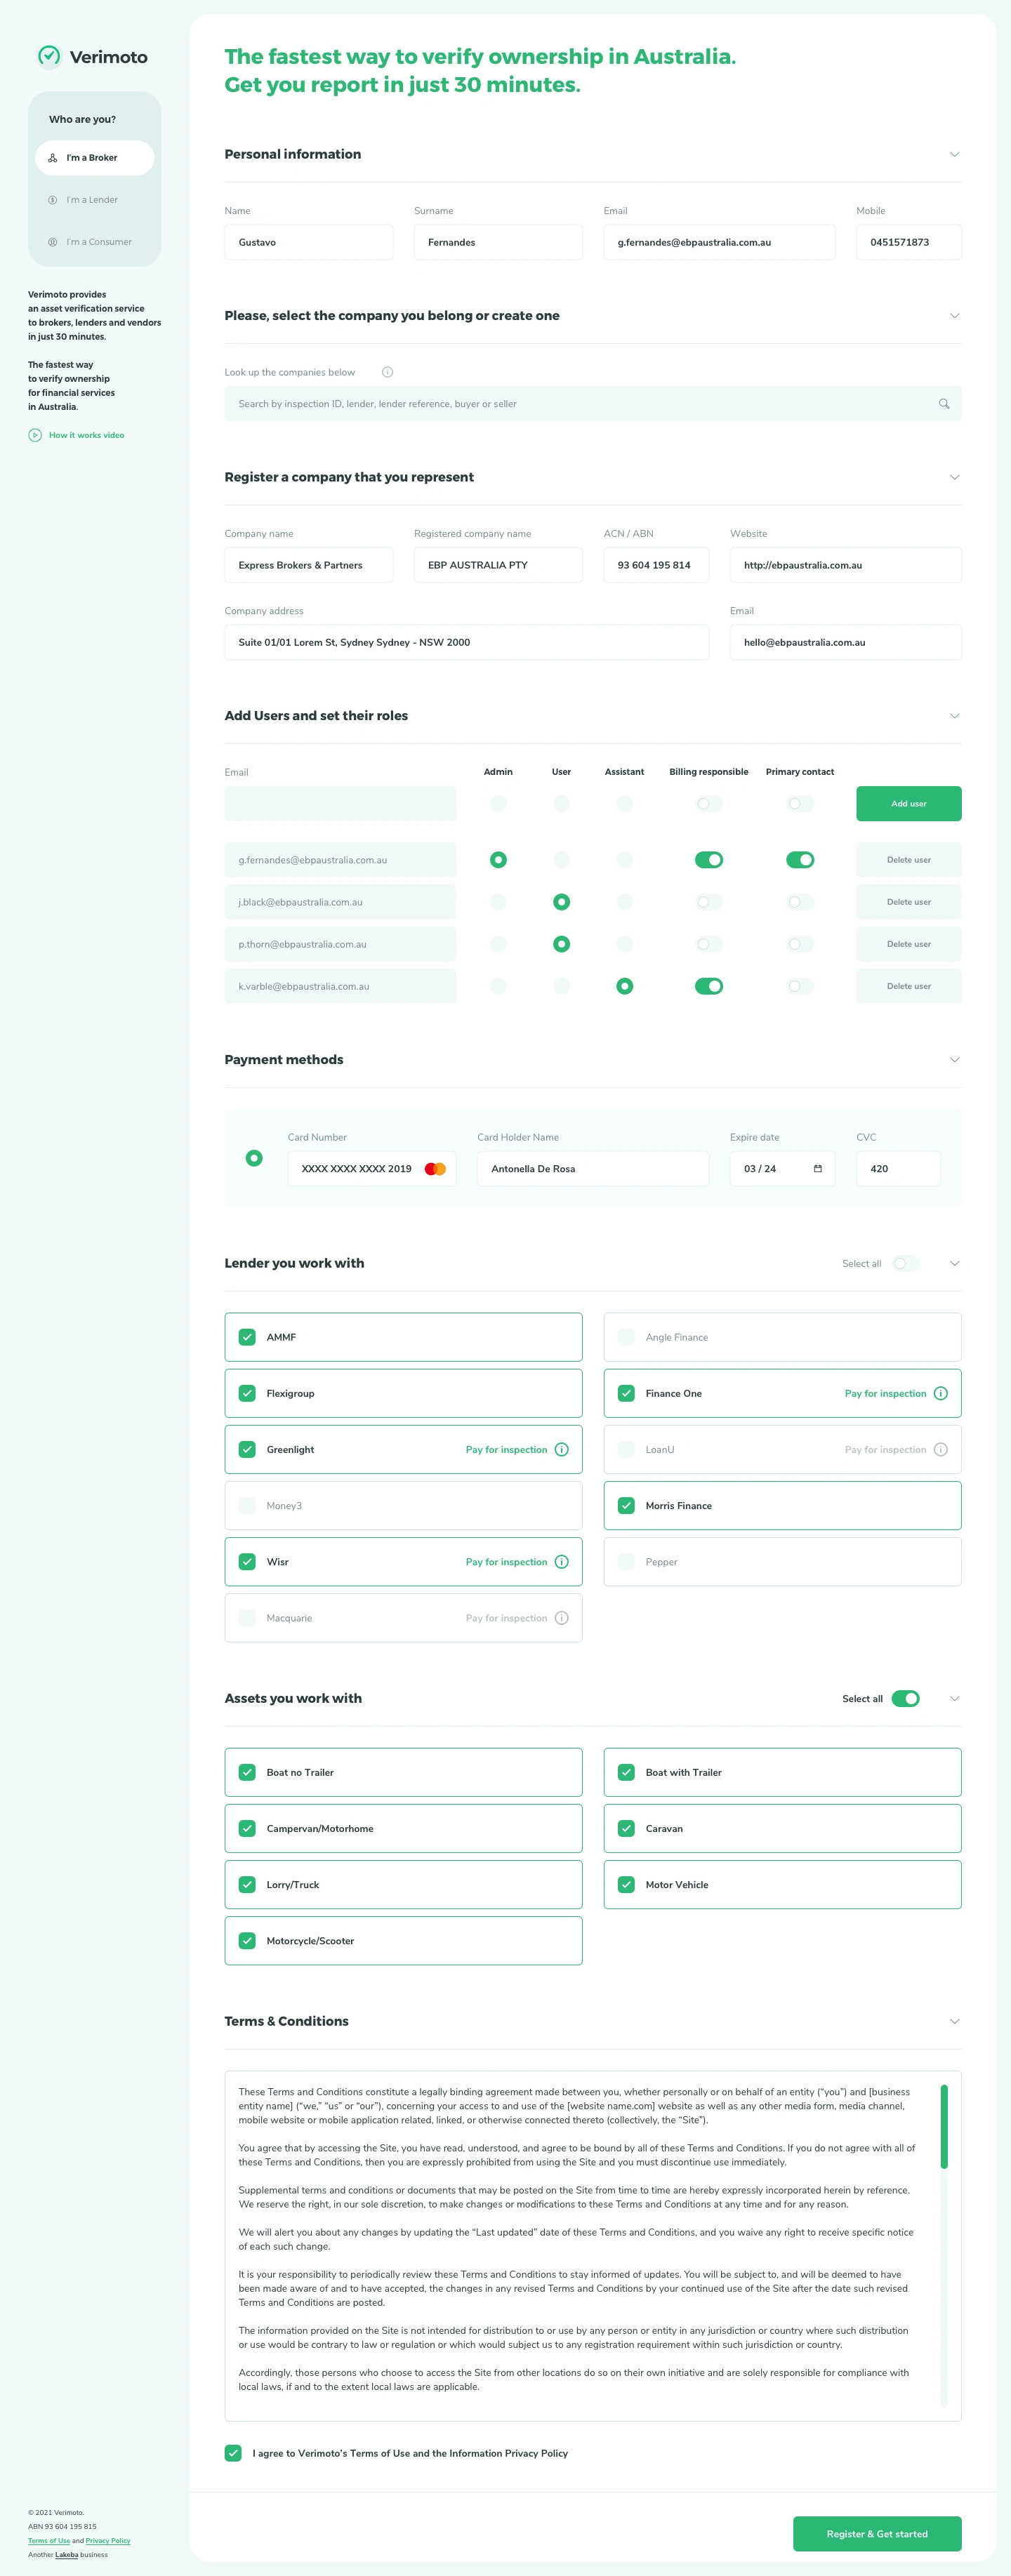
Task: Uncheck the agree to Terms of Use checkbox
Action: coord(233,2453)
